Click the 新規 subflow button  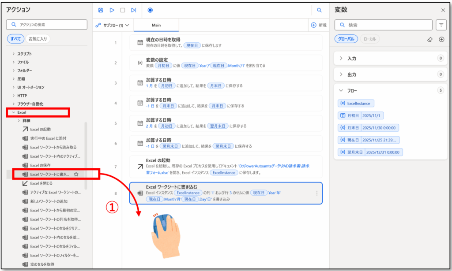click(x=319, y=25)
